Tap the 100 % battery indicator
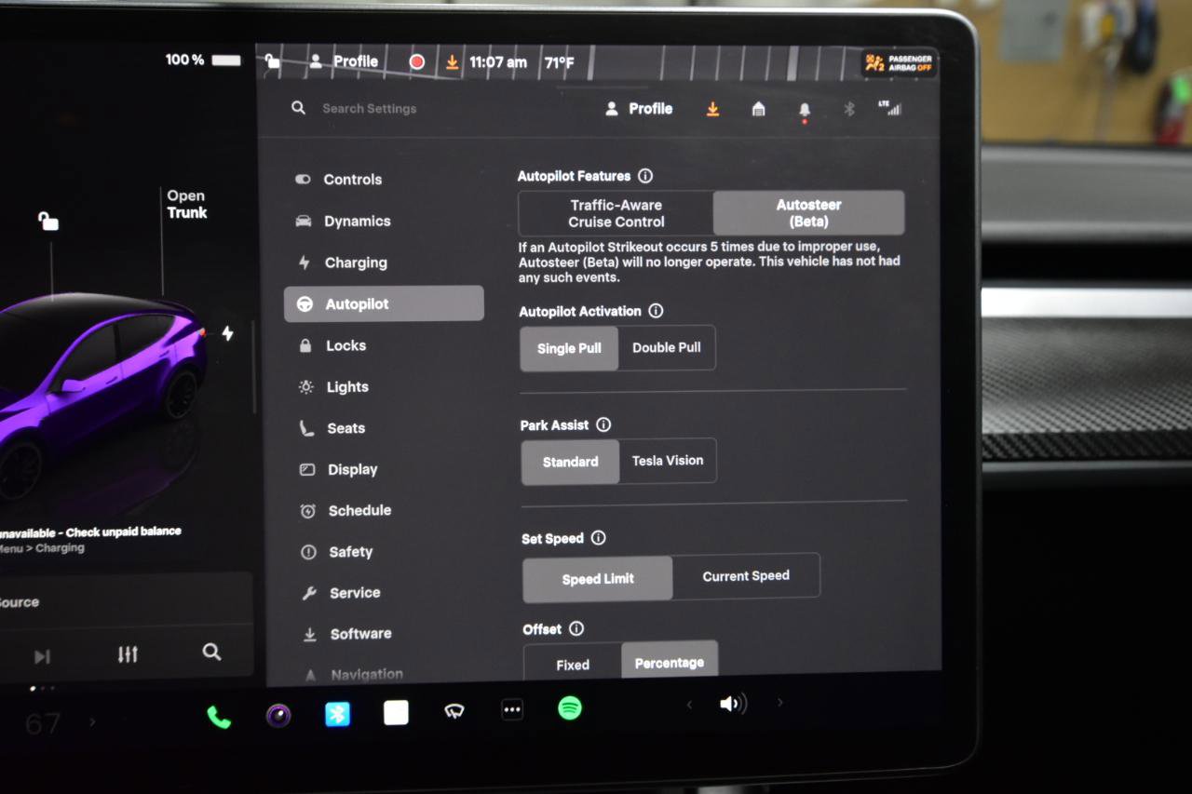 click(x=203, y=60)
